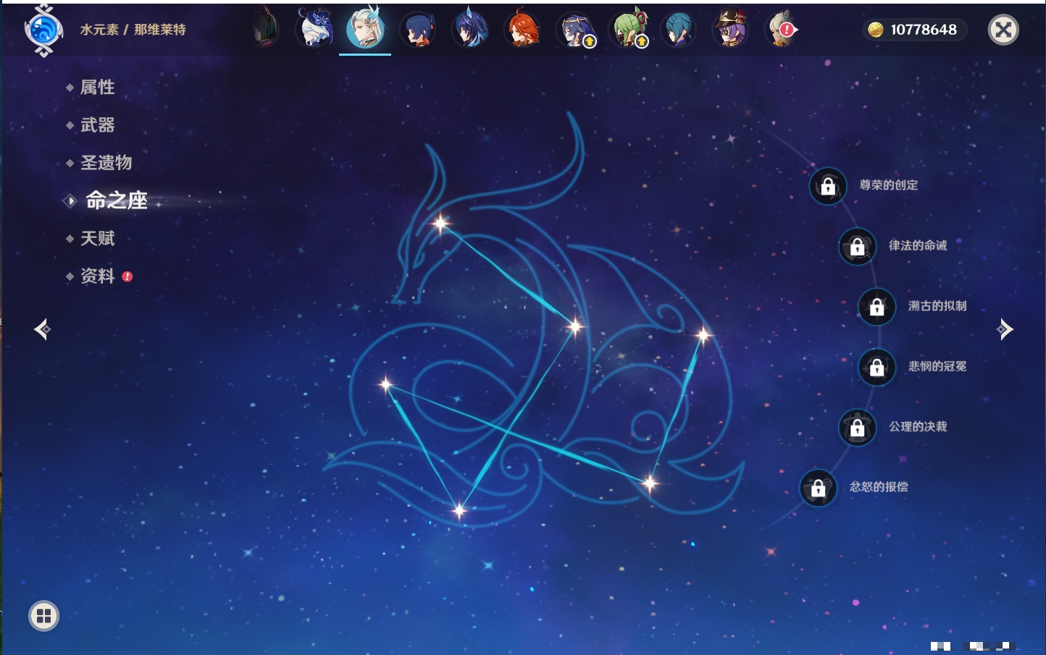Open the locked constellation 律法的命诫
This screenshot has height=655, width=1046.
pyautogui.click(x=857, y=246)
